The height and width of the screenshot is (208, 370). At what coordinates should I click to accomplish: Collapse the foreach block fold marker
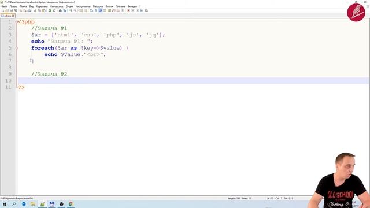[17, 48]
